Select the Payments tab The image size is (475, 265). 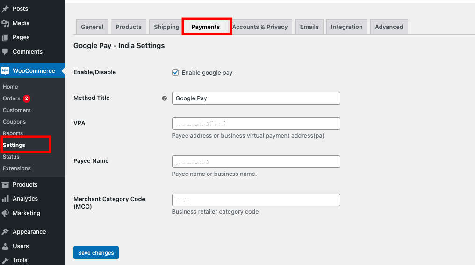coord(206,27)
